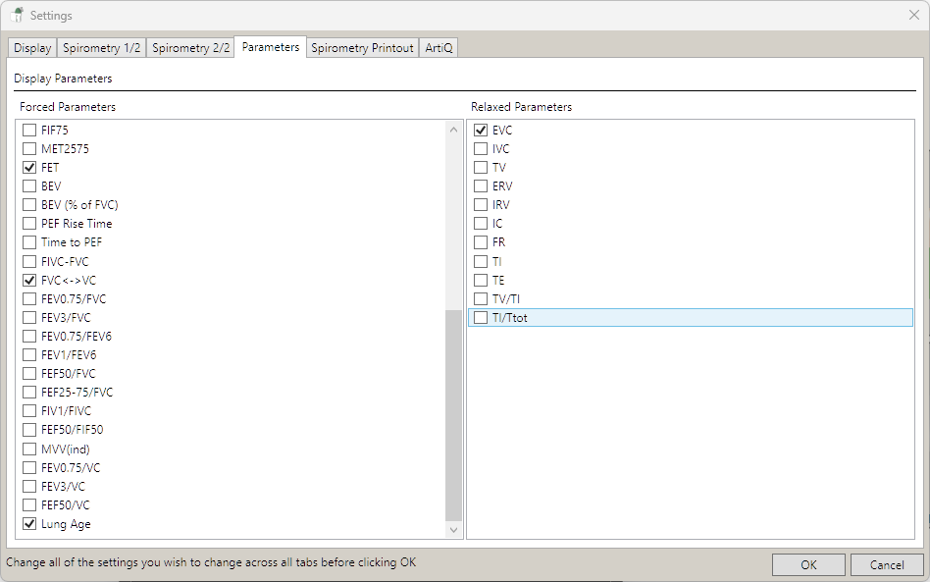Uncheck the EVC relaxed parameter

click(481, 131)
